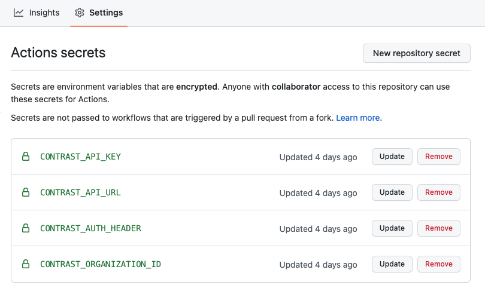Update the CONTRAST_ORGANIZATION_ID secret
The height and width of the screenshot is (294, 485).
392,264
